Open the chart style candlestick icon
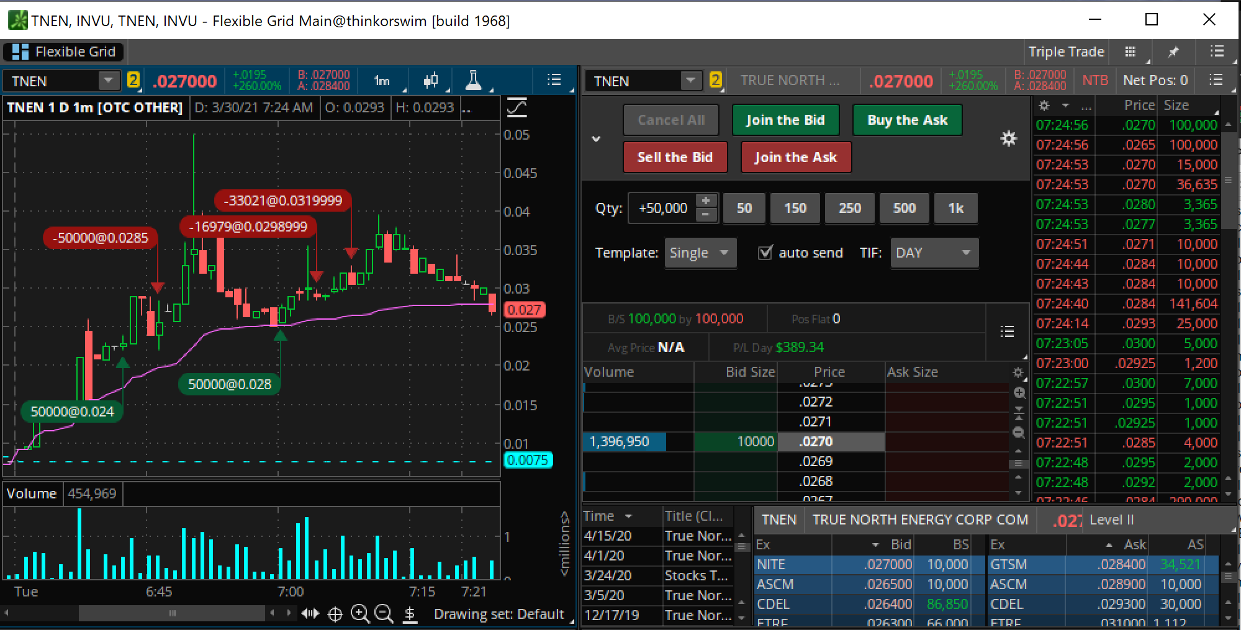This screenshot has width=1241, height=630. (x=431, y=81)
